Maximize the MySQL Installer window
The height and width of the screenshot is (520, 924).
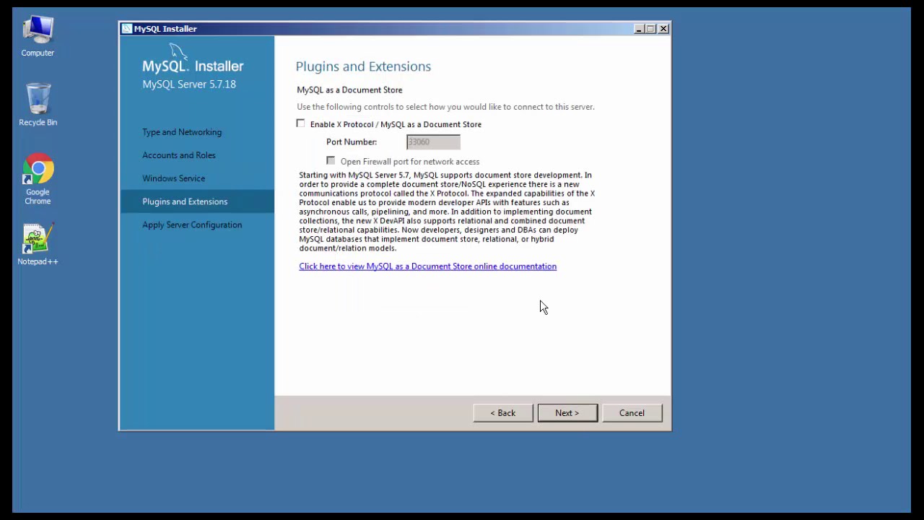651,29
